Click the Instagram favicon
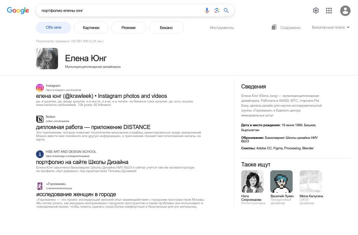This screenshot has width=358, height=235. 40,88
